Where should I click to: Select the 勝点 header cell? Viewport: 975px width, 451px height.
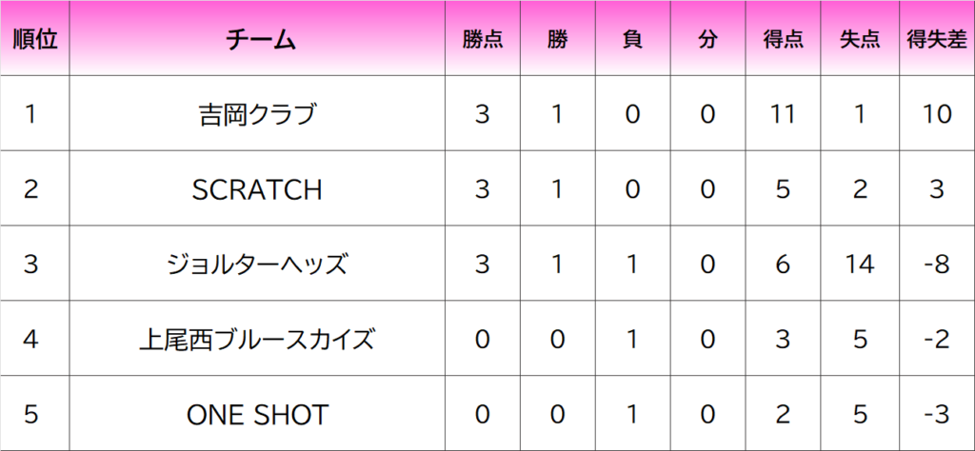click(483, 38)
